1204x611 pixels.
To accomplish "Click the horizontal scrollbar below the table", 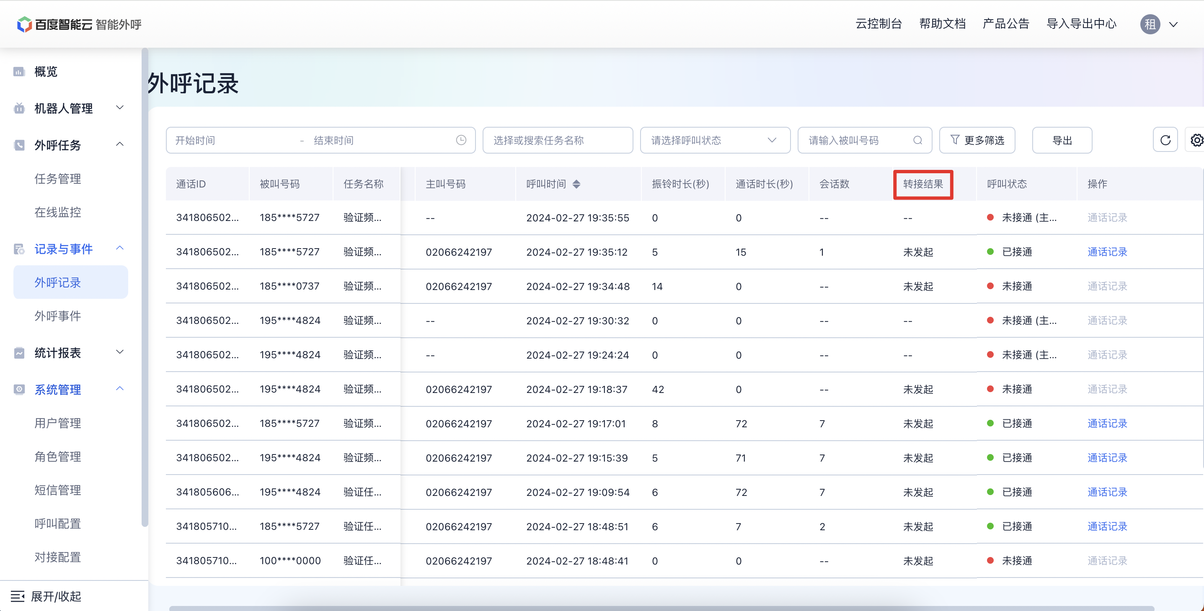I will (661, 608).
